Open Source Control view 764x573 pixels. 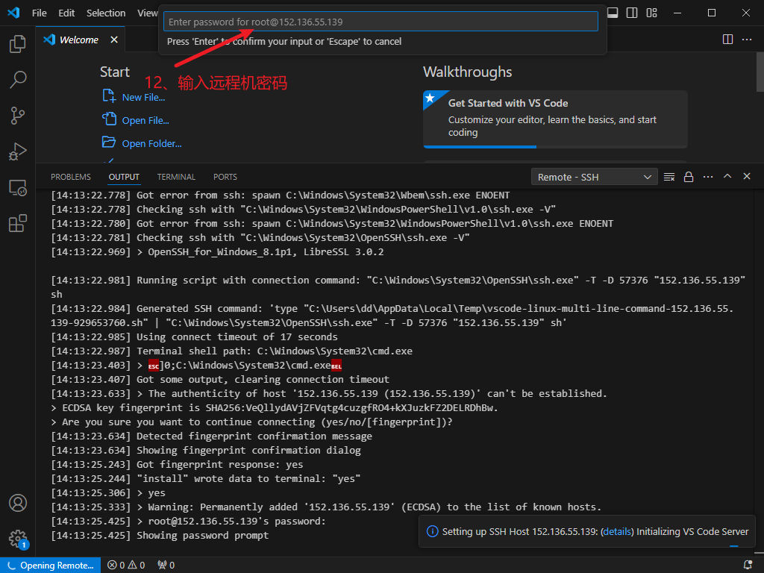tap(18, 116)
